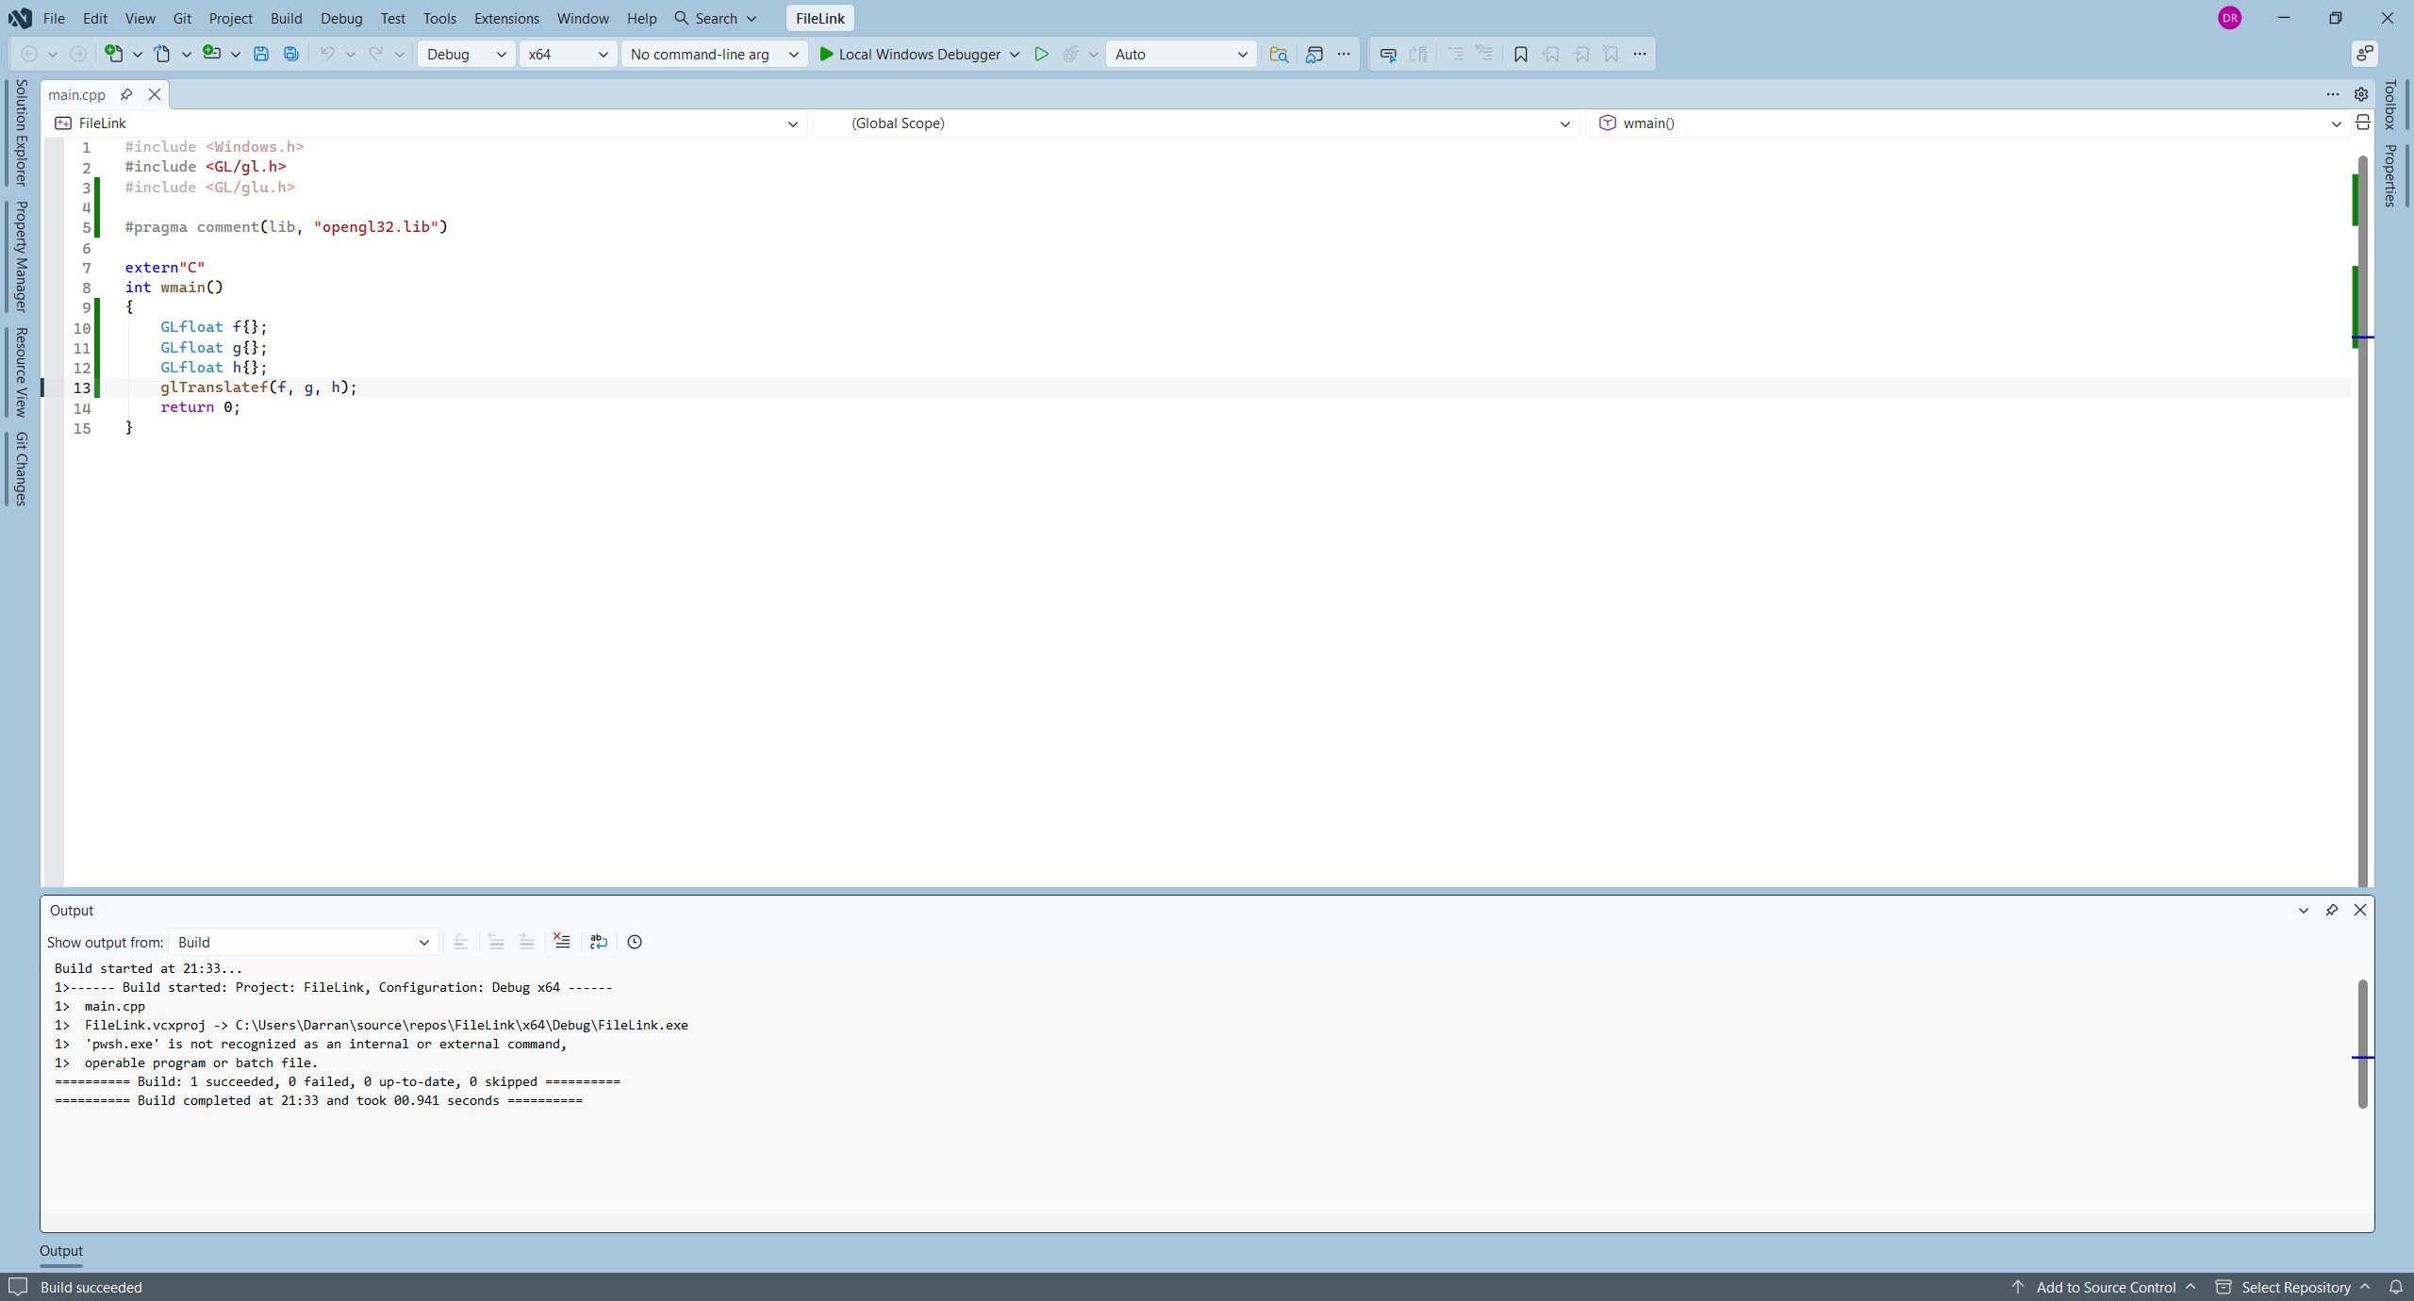Open the feedback icon at top right
2414x1301 pixels.
coord(2364,54)
